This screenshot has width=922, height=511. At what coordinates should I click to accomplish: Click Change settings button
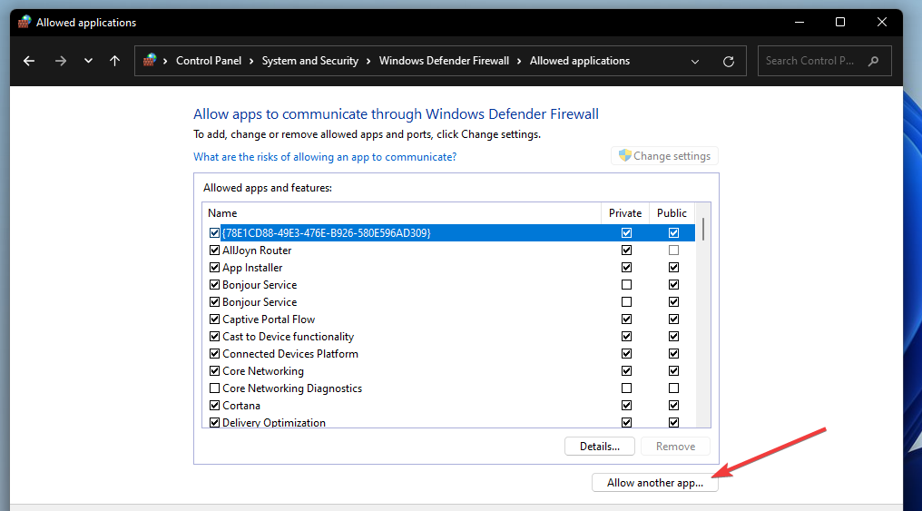pos(664,156)
